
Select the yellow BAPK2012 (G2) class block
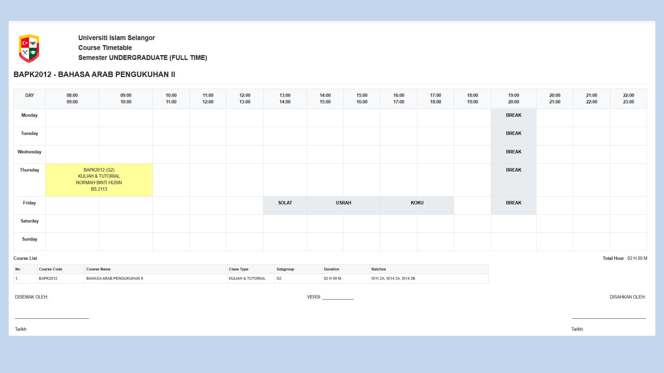tap(99, 179)
